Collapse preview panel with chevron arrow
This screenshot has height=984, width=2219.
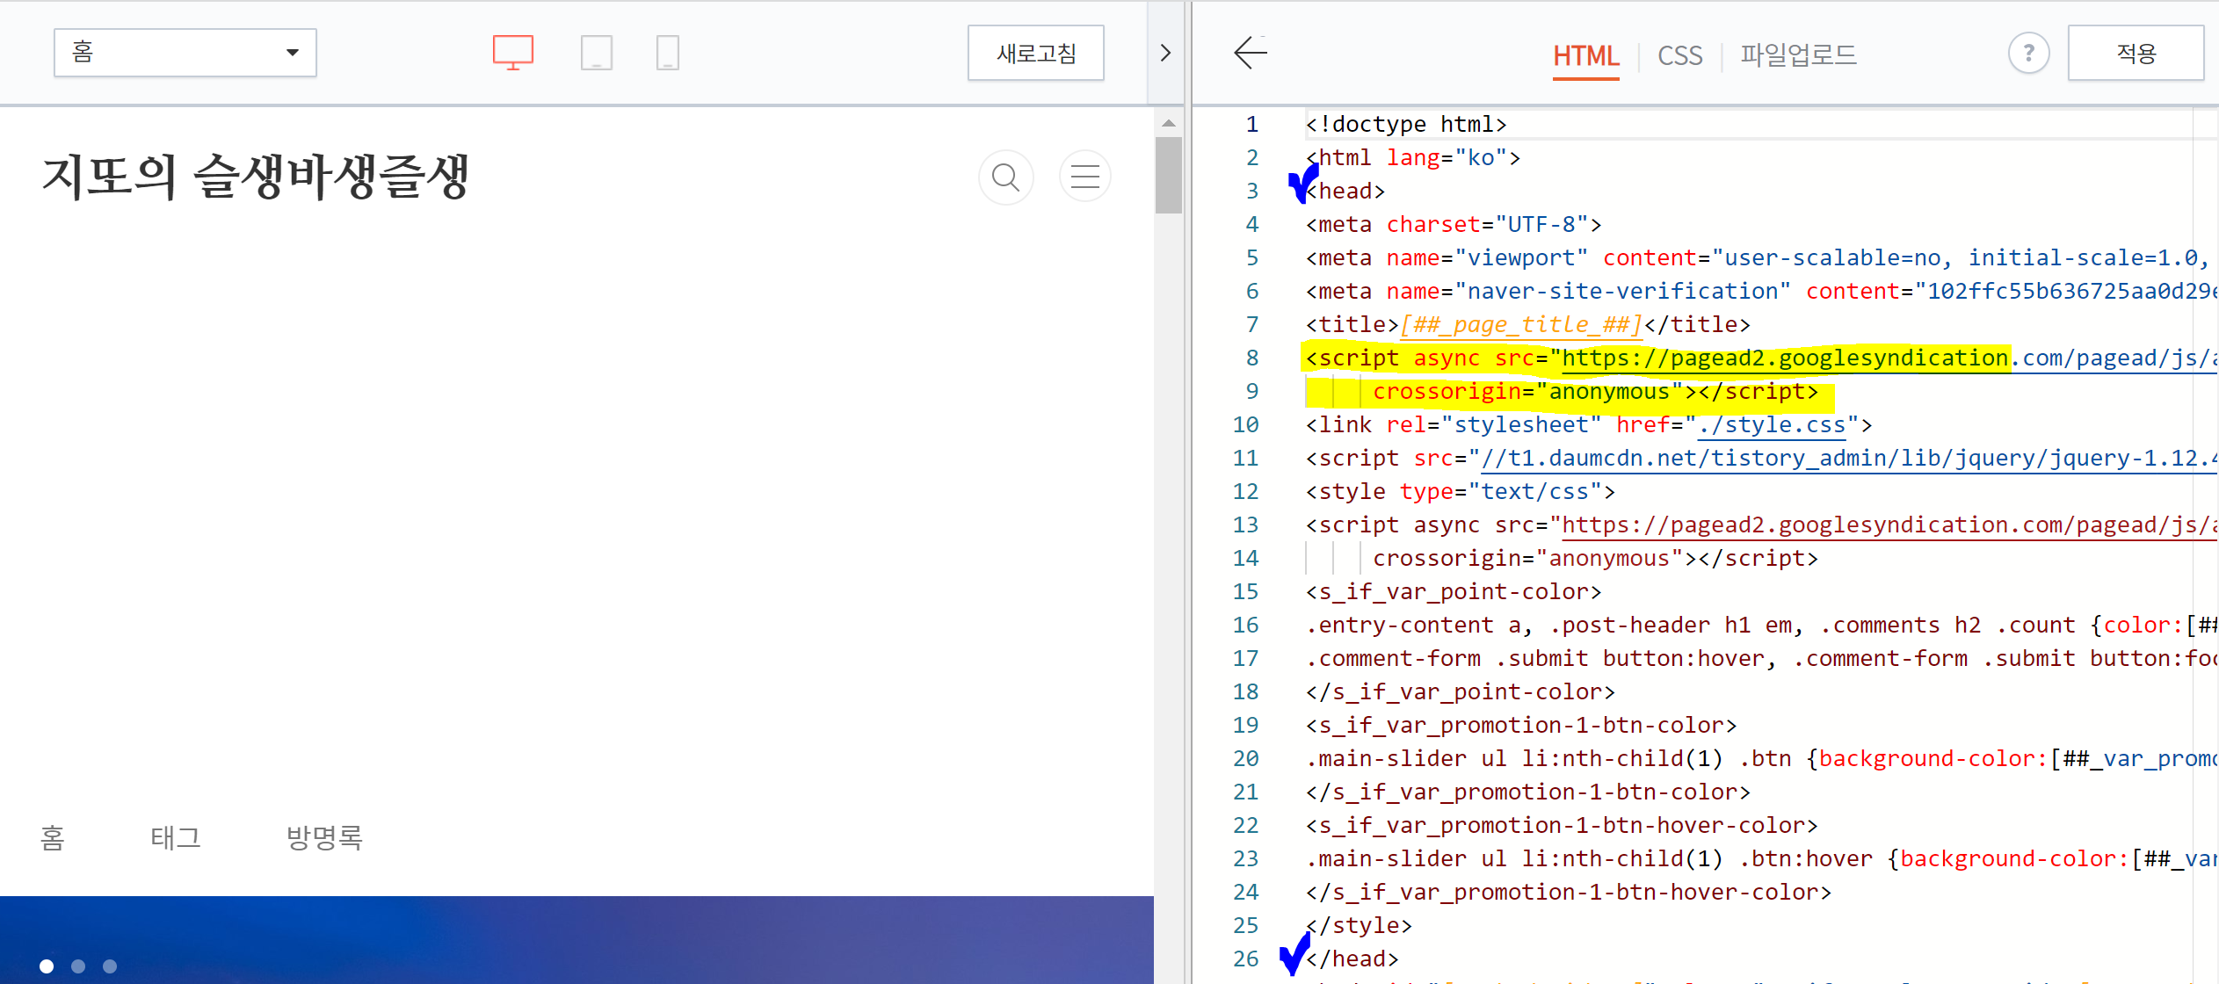[x=1165, y=53]
